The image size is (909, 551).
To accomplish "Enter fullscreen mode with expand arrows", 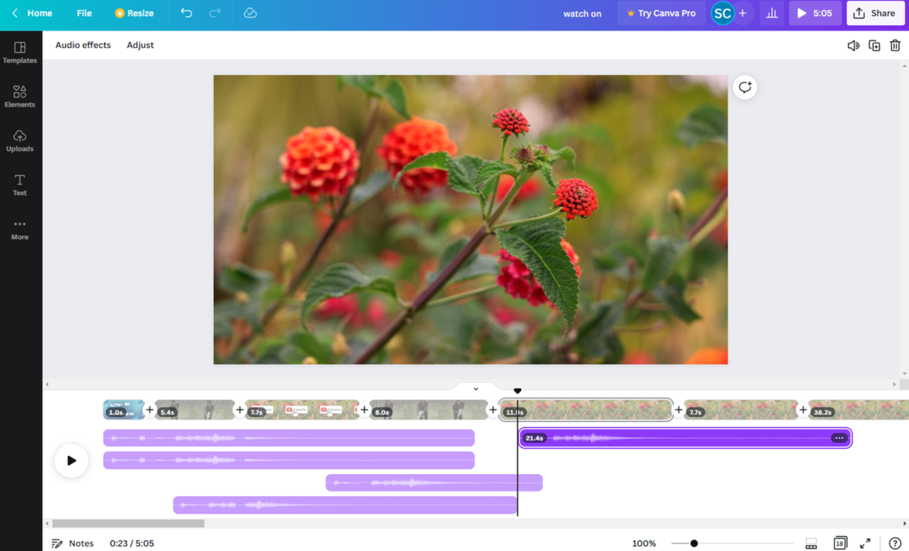I will click(x=865, y=543).
